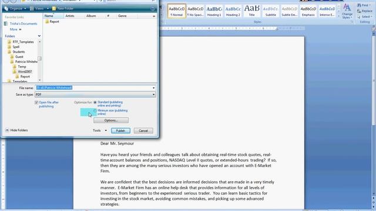Screen dimensions: 376x211
Task: Open the Select dropdown in Editing
Action: point(364,17)
